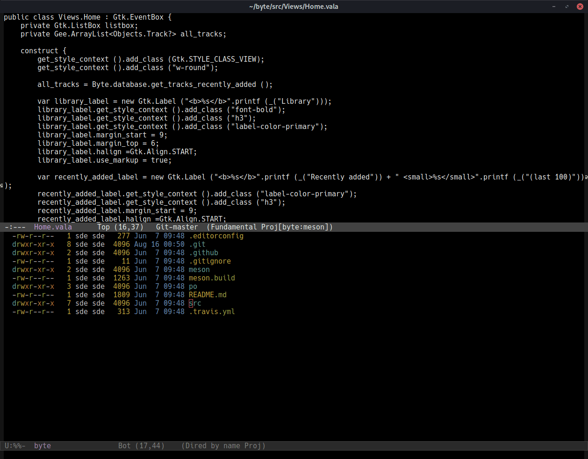The width and height of the screenshot is (588, 459).
Task: Open the .editorconfig file in Dired
Action: point(216,236)
